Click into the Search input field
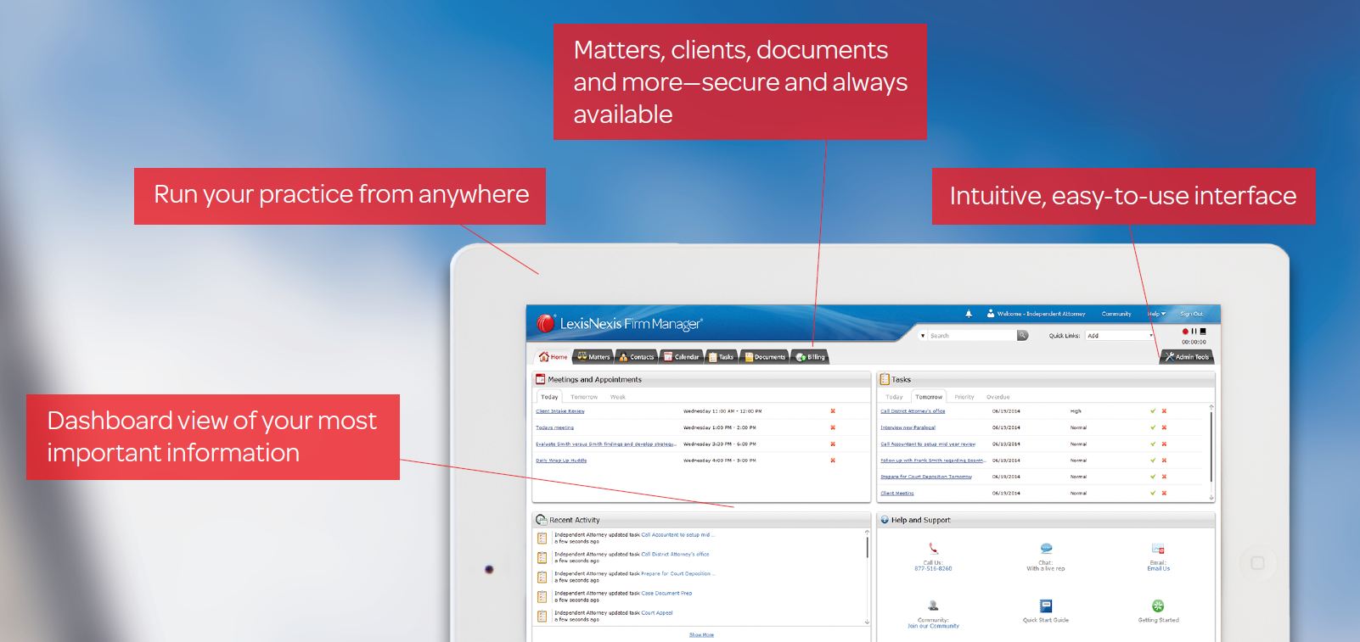The width and height of the screenshot is (1360, 642). pyautogui.click(x=972, y=336)
